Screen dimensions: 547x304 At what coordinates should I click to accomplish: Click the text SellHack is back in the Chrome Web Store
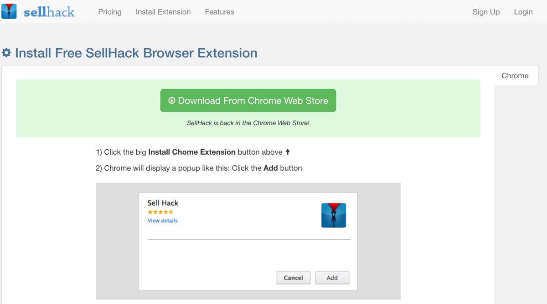coord(248,123)
